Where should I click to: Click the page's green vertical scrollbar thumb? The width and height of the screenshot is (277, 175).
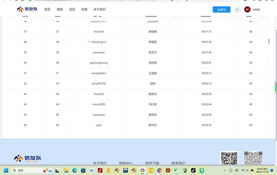point(276,87)
